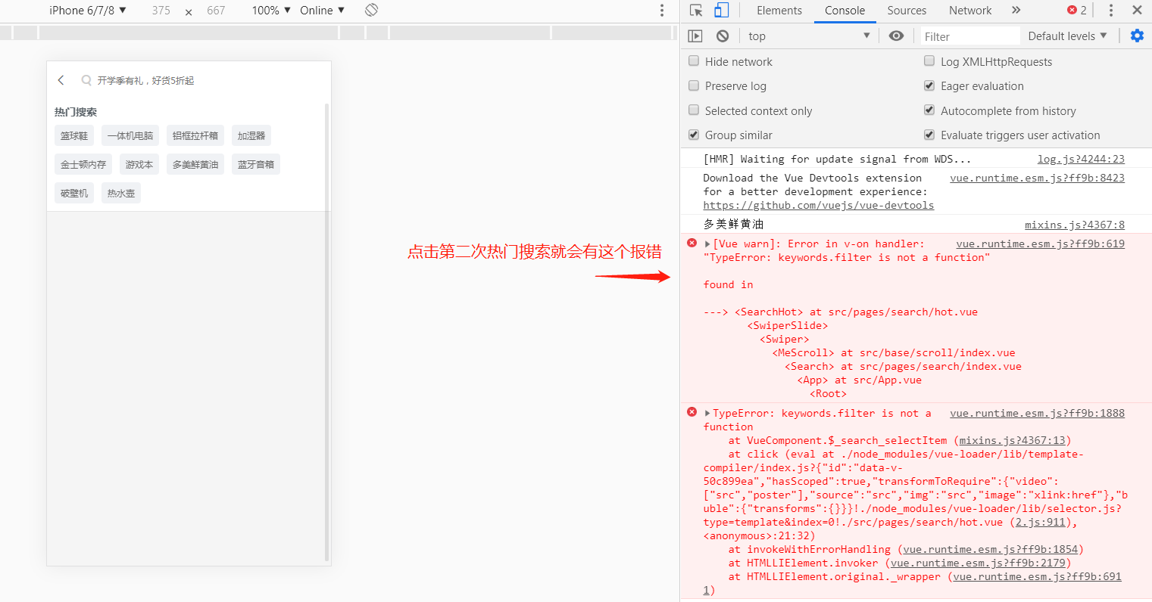1152x602 pixels.
Task: Tap the 一体机电脑 hot search tag
Action: (130, 135)
